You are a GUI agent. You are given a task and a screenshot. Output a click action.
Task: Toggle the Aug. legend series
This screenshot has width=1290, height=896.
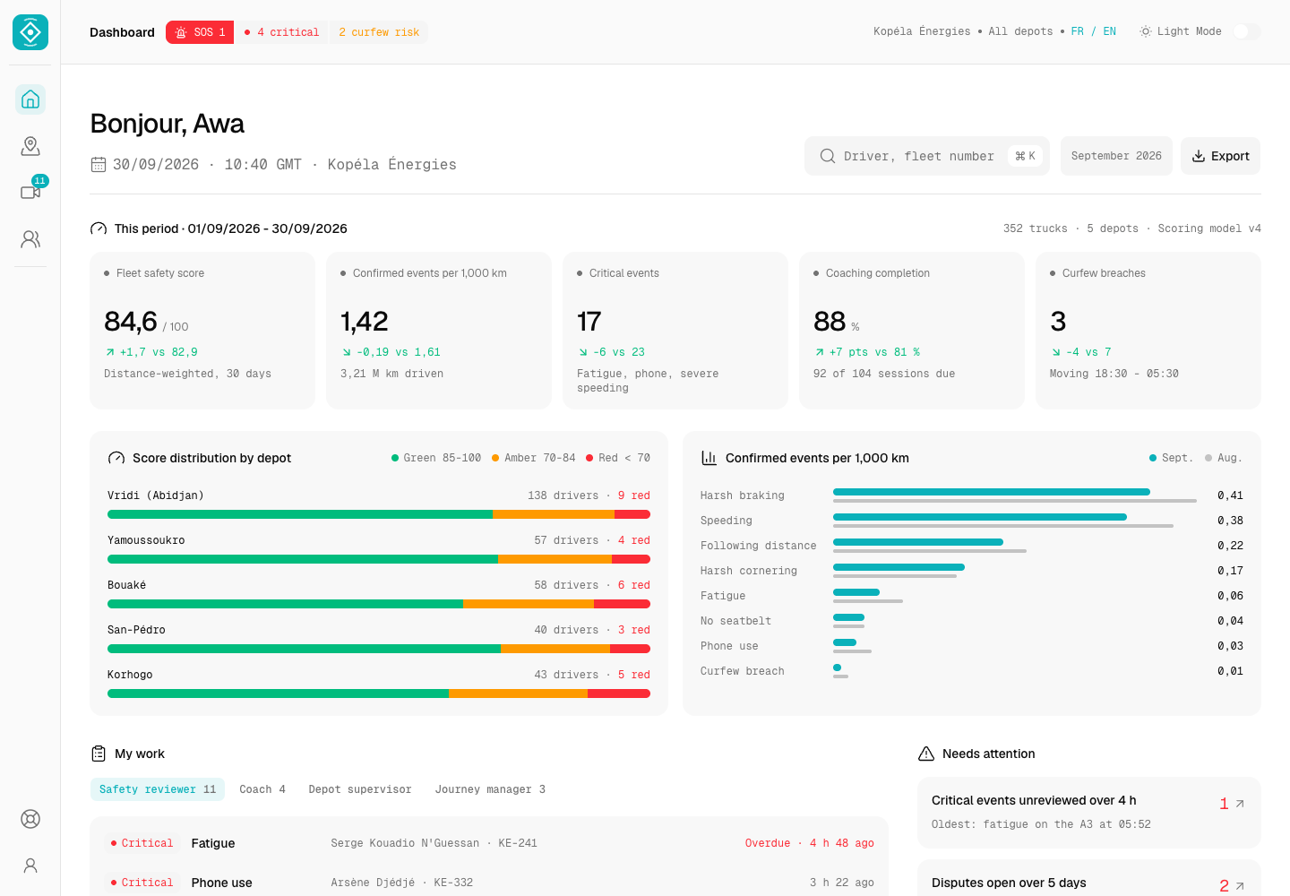point(1224,458)
